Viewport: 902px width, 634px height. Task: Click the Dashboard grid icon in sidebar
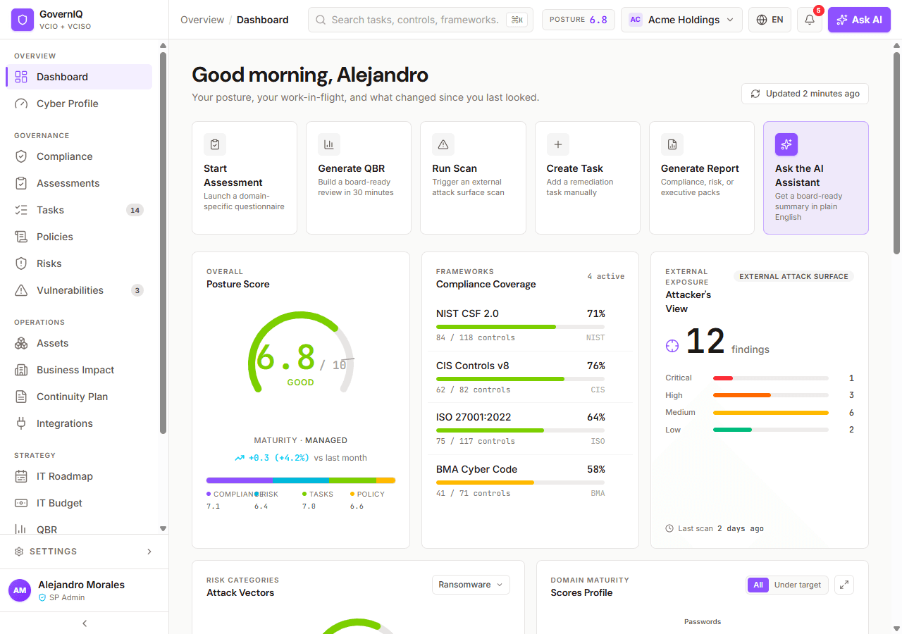21,77
